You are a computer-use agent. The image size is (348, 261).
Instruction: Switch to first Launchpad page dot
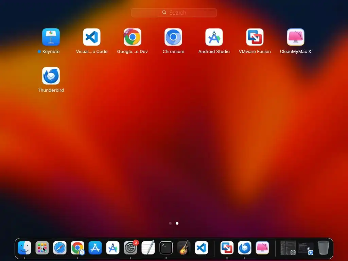pos(170,223)
